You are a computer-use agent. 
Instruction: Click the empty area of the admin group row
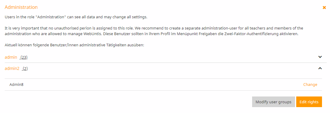pyautogui.click(x=168, y=57)
